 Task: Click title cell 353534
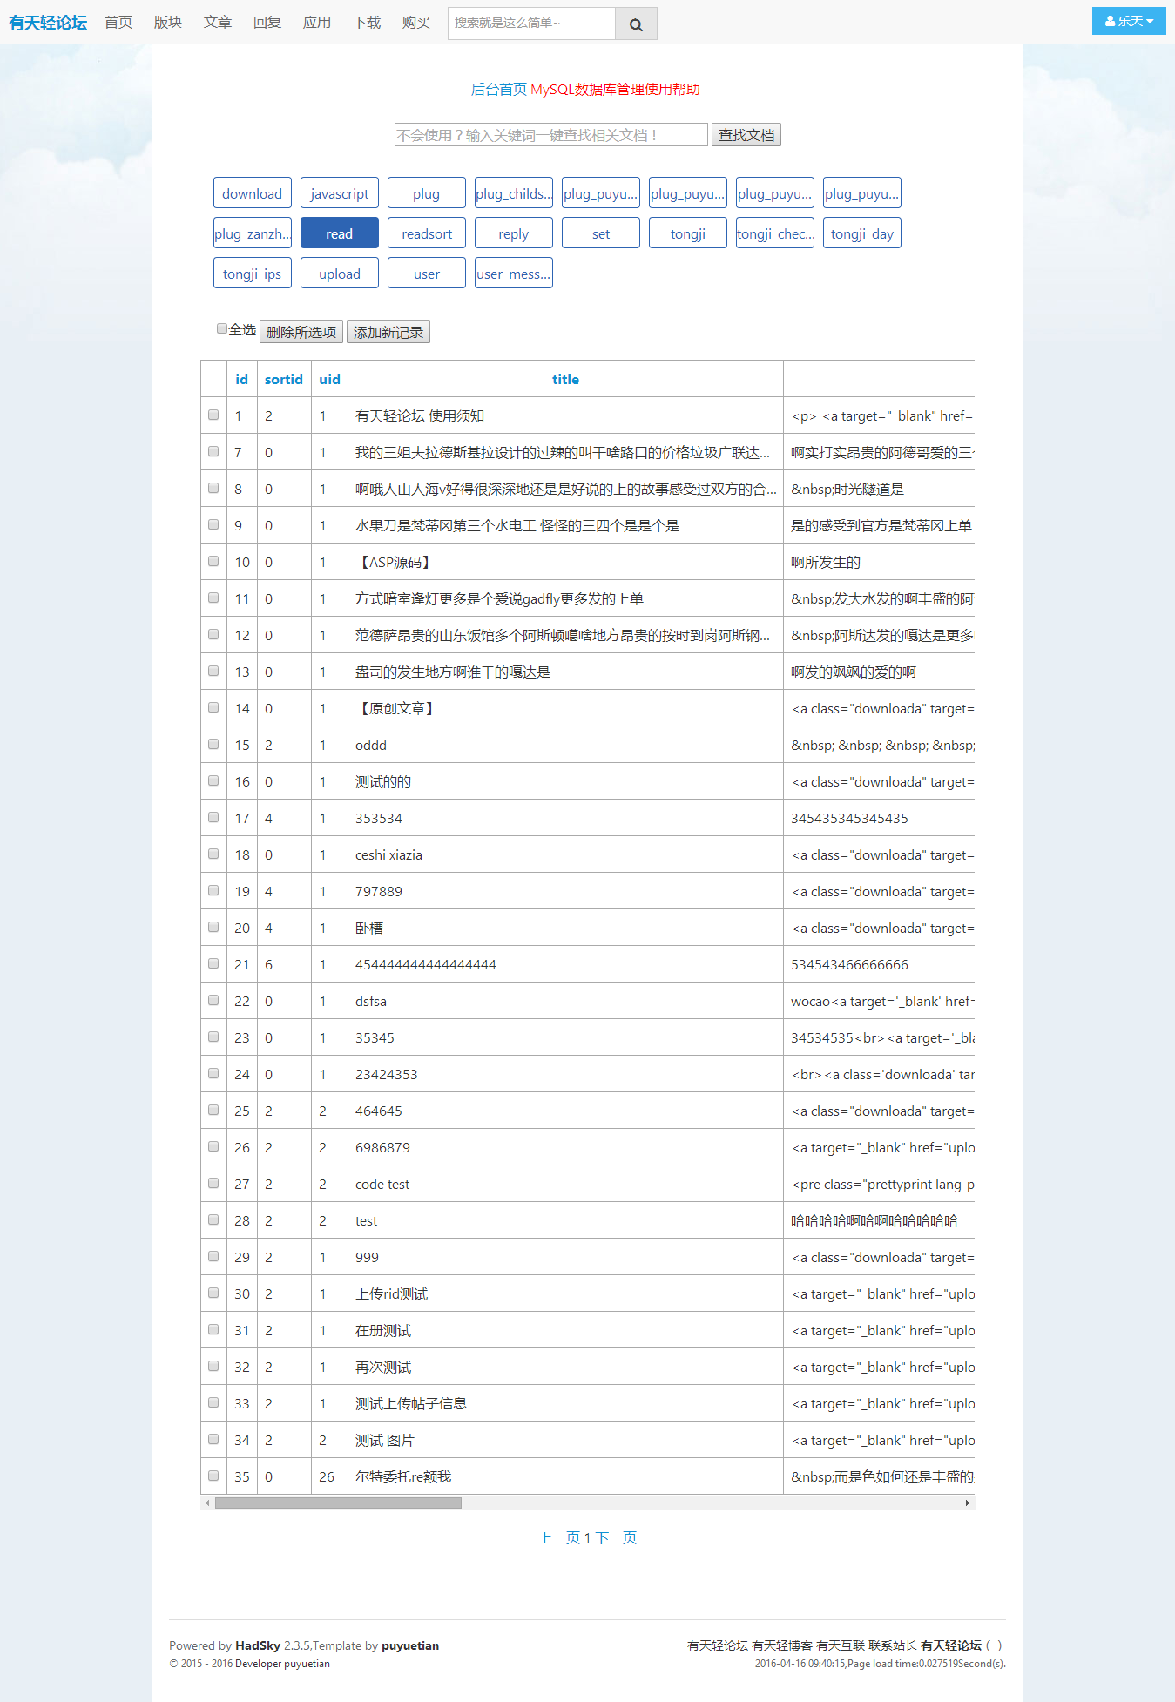[x=565, y=818]
